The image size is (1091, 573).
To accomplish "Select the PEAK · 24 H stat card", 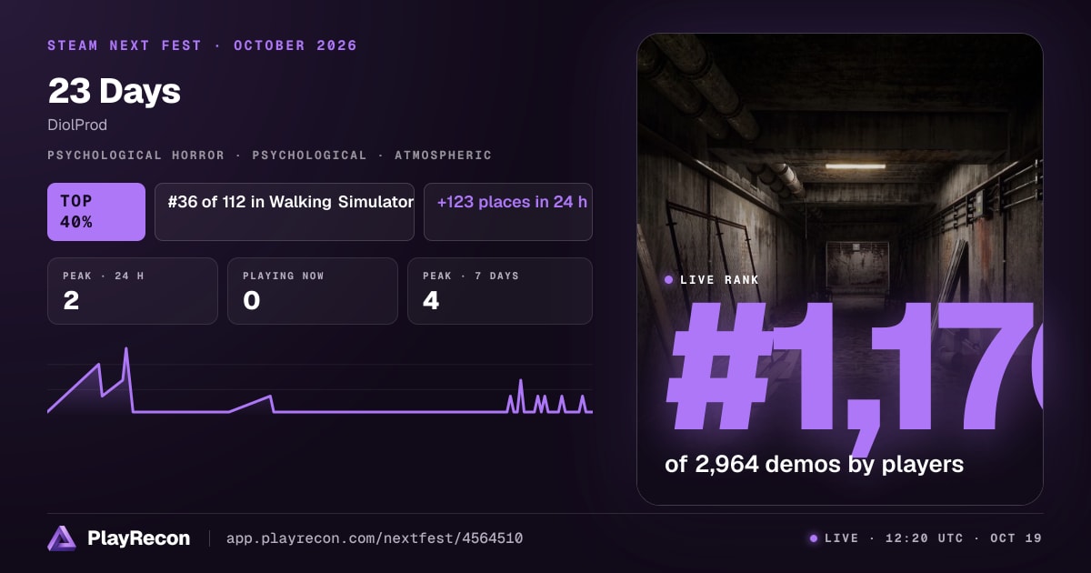I will [133, 291].
